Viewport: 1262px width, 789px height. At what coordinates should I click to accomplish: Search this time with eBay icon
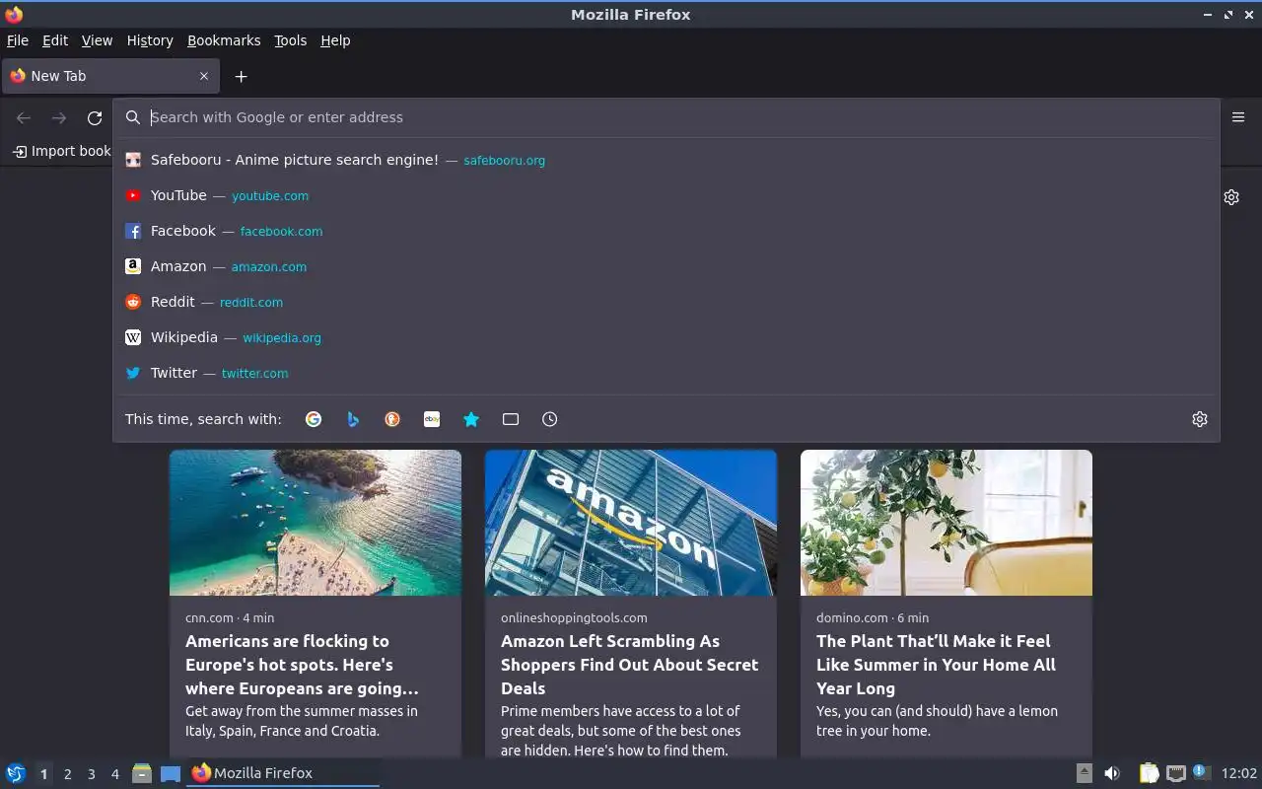click(432, 419)
